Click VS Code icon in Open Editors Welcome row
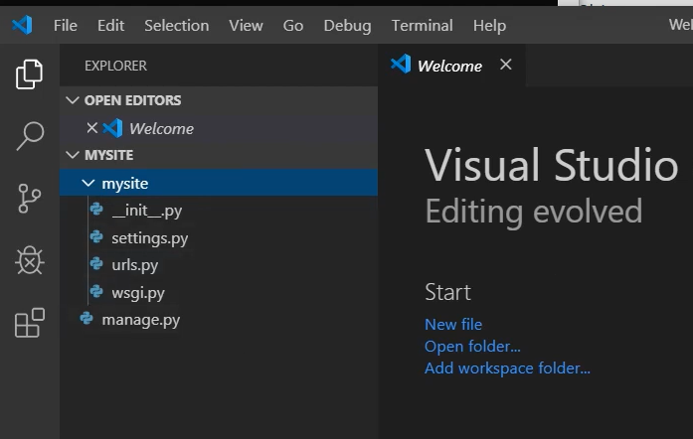Image resolution: width=693 pixels, height=439 pixels. tap(112, 128)
